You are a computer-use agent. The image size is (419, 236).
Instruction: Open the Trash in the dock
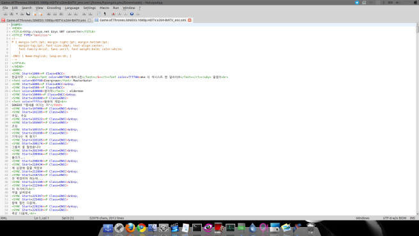pos(310,228)
